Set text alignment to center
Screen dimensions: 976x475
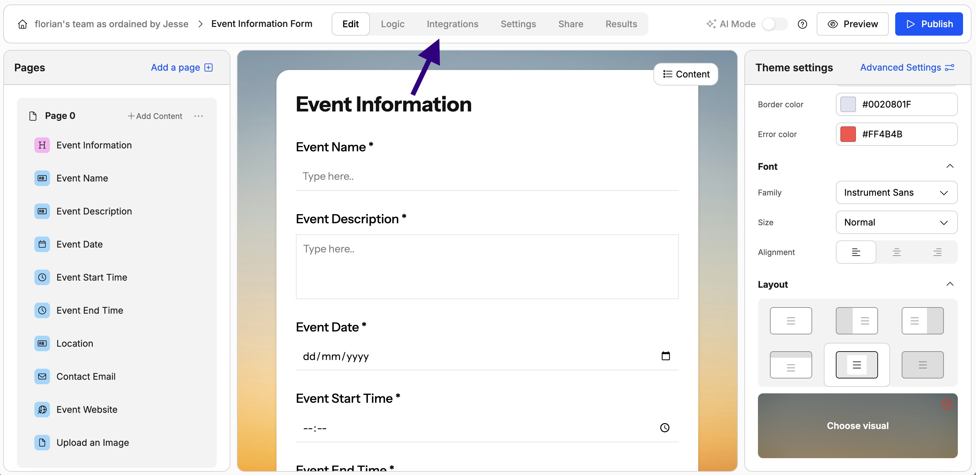coord(897,252)
